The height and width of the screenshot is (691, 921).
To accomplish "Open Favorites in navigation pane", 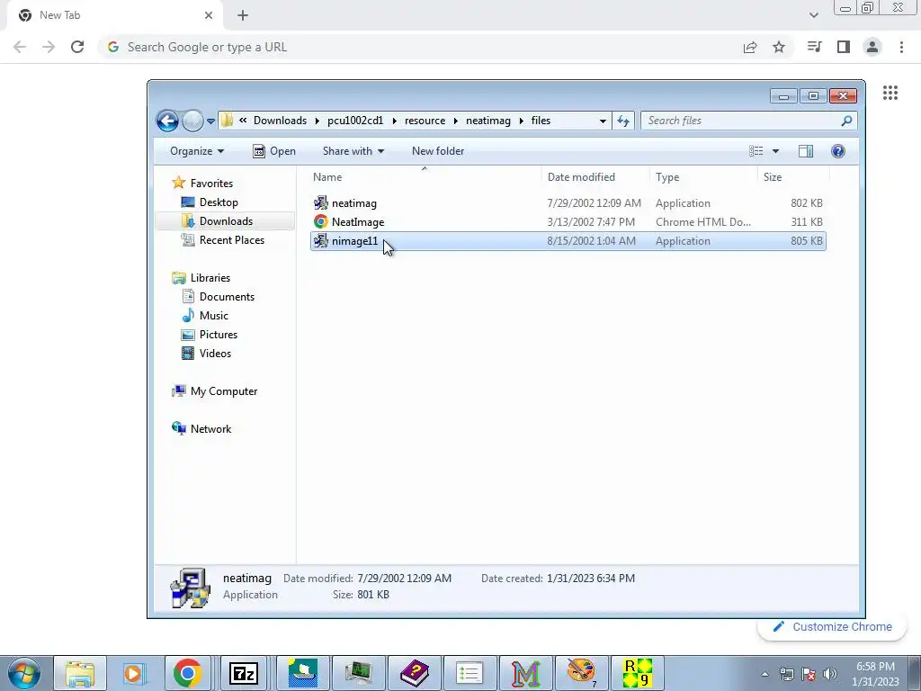I will [202, 184].
